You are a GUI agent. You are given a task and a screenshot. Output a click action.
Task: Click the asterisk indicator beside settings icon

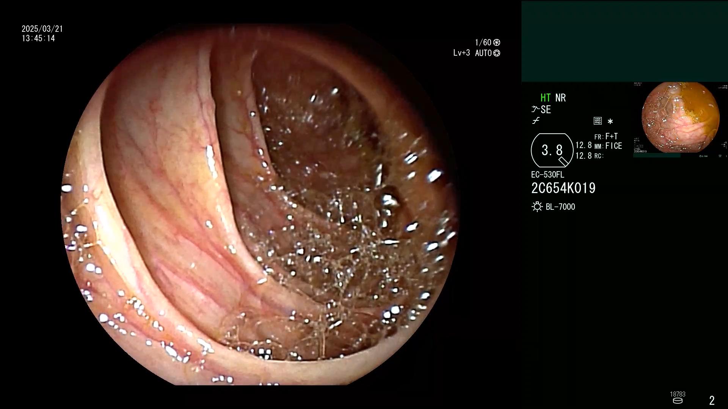tap(610, 122)
